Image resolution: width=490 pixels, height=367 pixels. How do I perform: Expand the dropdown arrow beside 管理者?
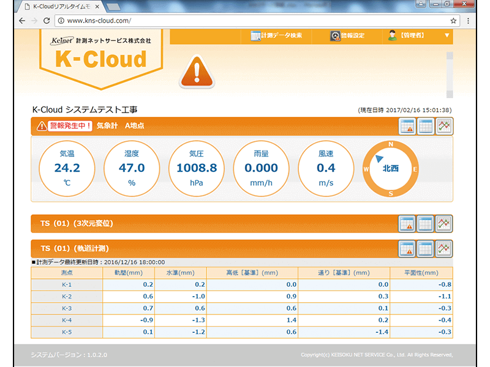pyautogui.click(x=447, y=35)
